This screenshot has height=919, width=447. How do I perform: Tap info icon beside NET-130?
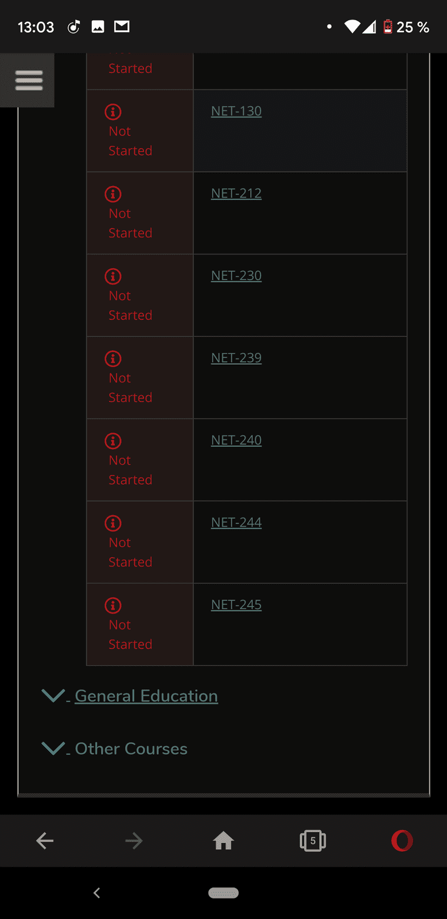click(x=113, y=112)
